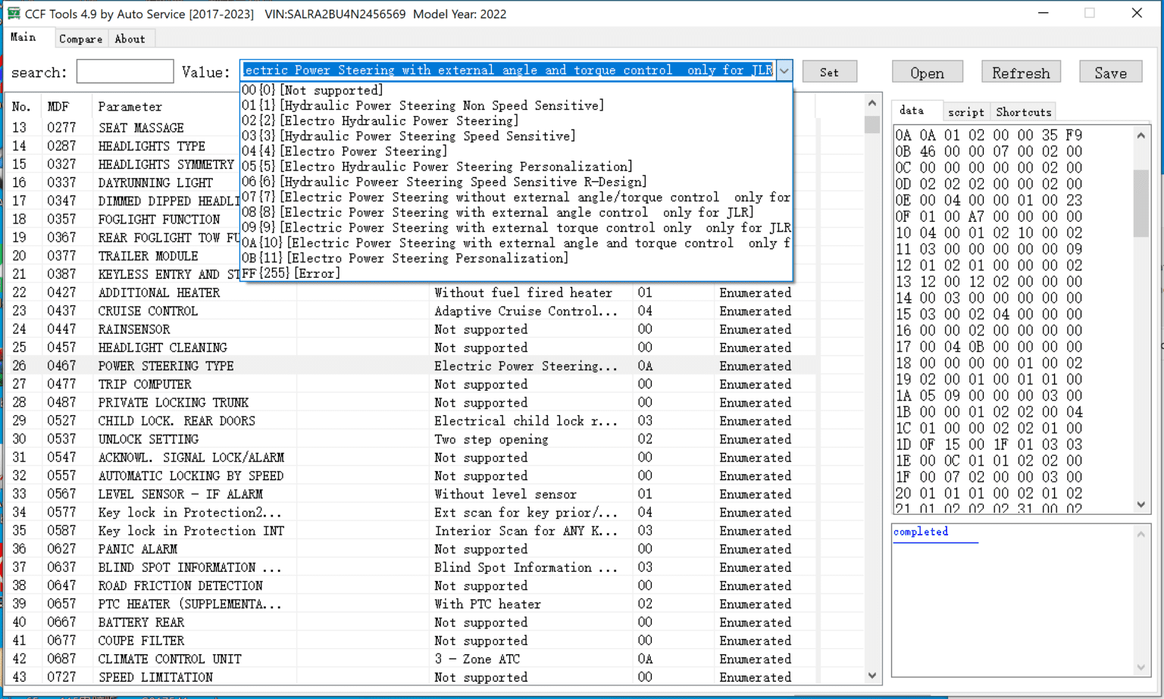Switch to the Compare tab
Viewport: 1164px width, 699px height.
pyautogui.click(x=80, y=39)
